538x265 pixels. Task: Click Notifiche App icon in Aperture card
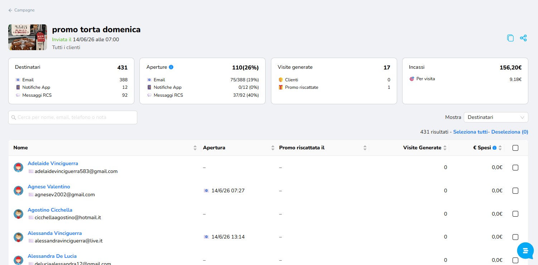tap(149, 87)
